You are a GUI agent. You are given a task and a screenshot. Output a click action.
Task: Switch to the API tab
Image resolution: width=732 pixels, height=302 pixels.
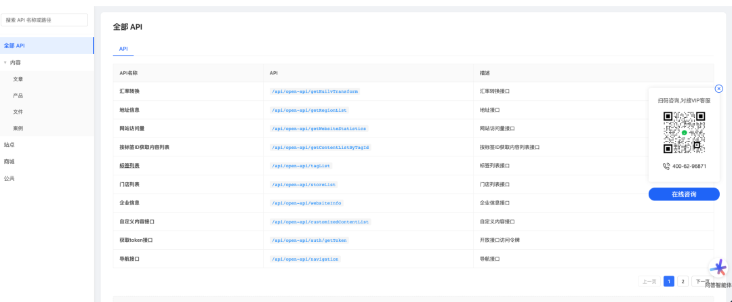tap(123, 49)
